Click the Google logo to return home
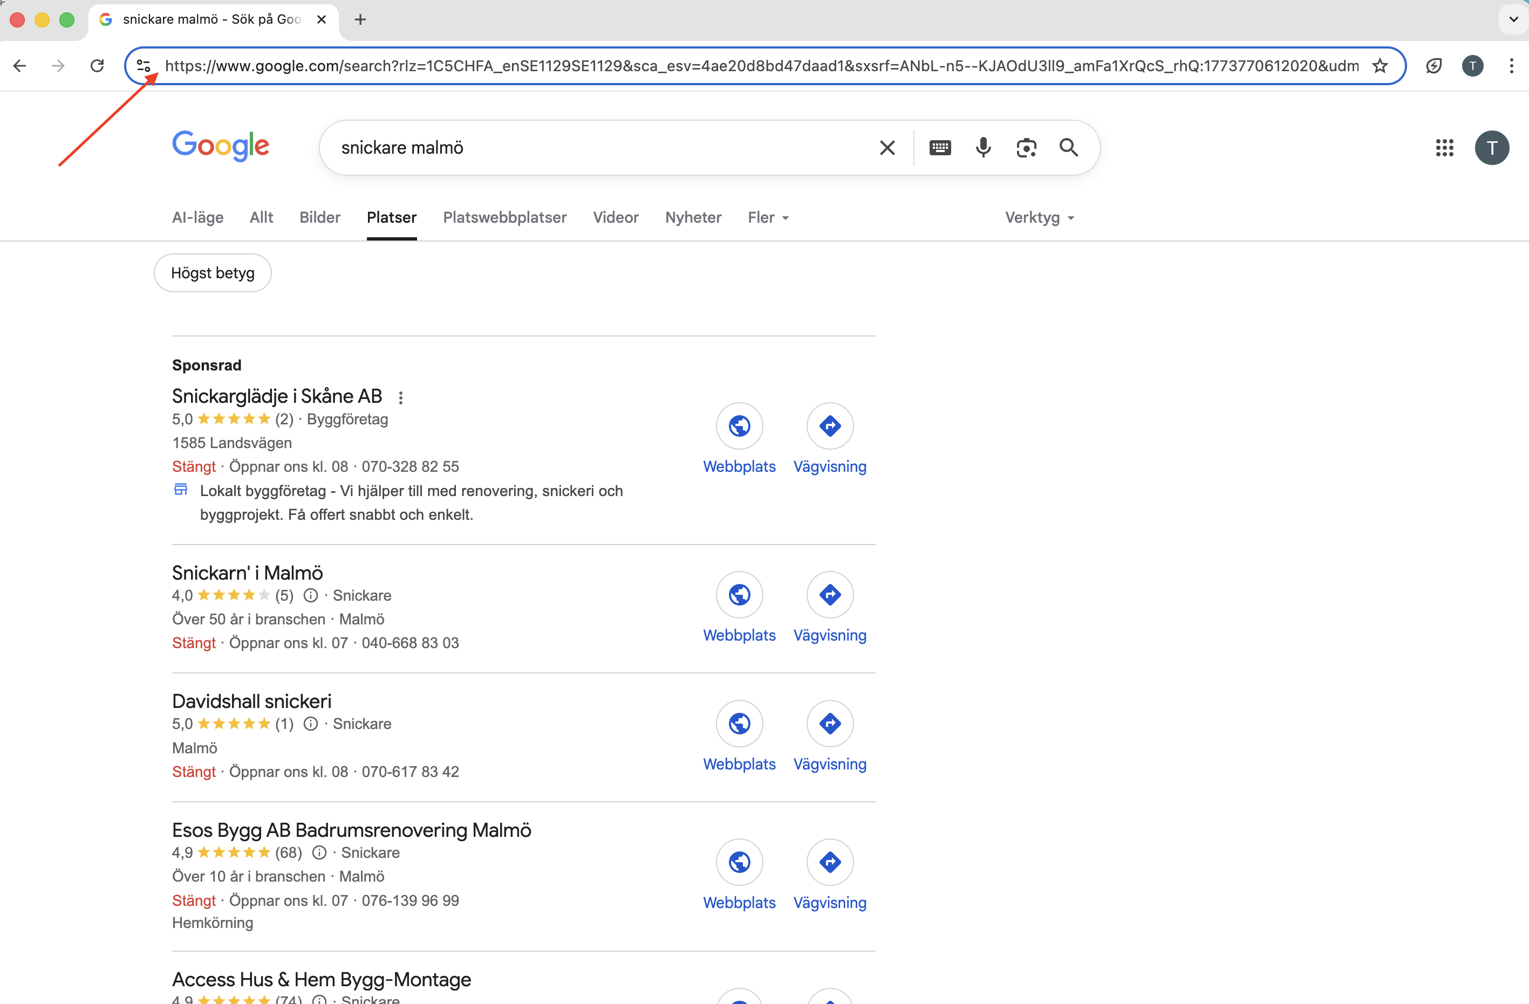 pyautogui.click(x=221, y=146)
